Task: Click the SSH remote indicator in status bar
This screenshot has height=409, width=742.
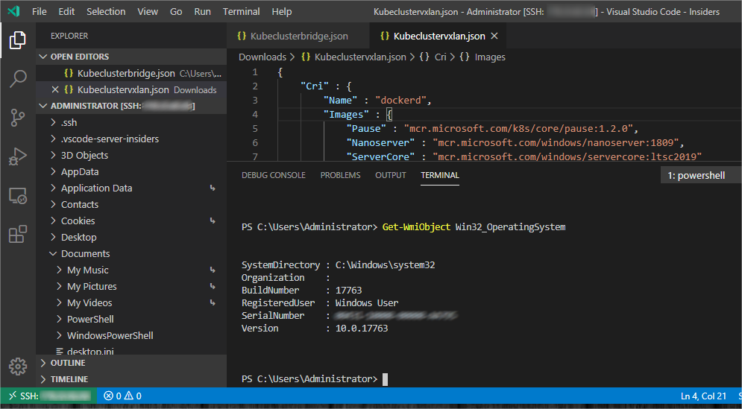Action: click(x=48, y=396)
